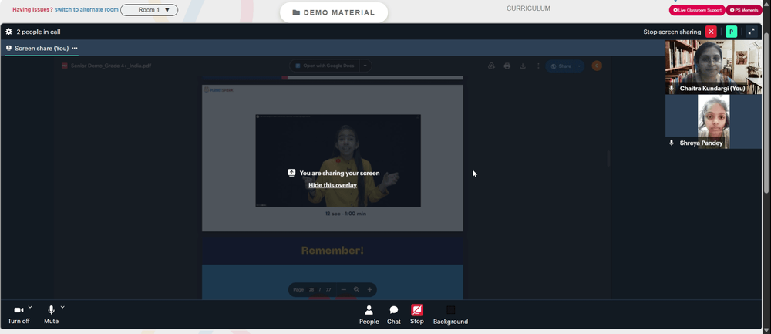Expand camera options chevron
This screenshot has width=771, height=334.
pyautogui.click(x=30, y=307)
